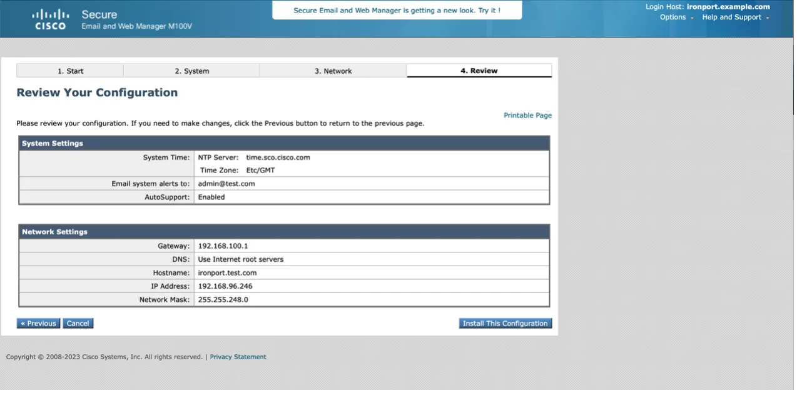Screen dimensions: 797x393
Task: Click Install This Configuration button
Action: 505,324
